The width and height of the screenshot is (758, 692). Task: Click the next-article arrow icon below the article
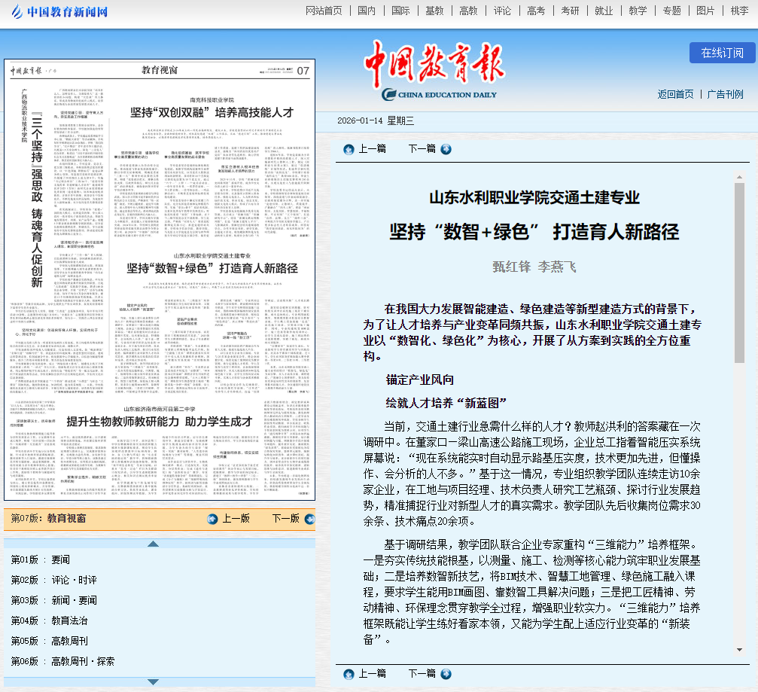(x=446, y=674)
